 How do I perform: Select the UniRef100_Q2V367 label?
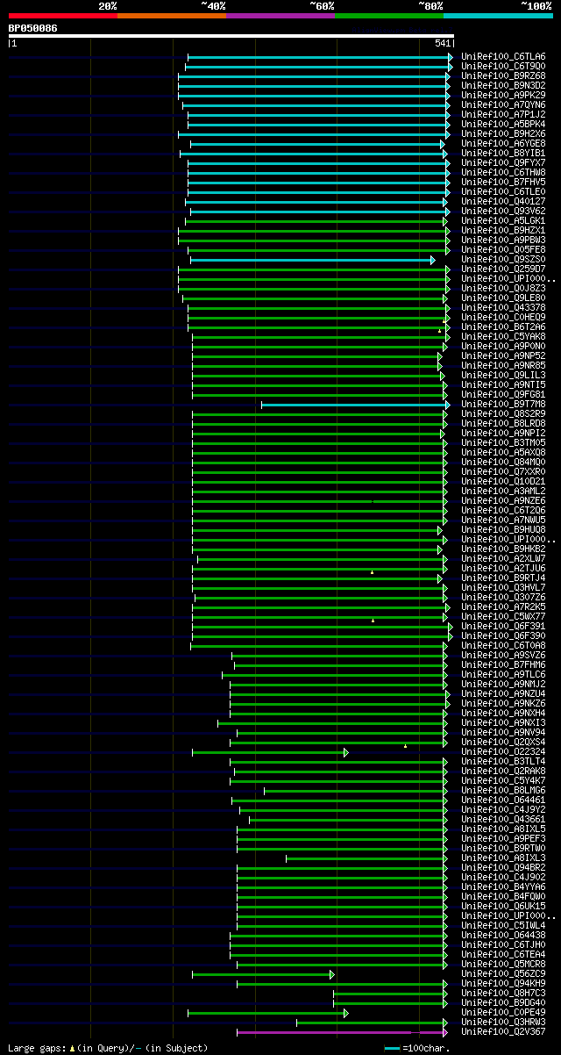point(503,1031)
